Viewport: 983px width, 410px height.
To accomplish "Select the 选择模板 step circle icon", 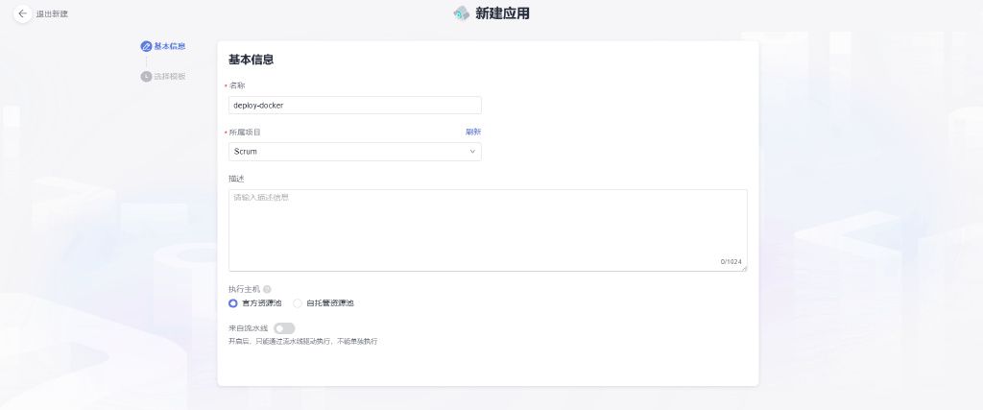I will (146, 77).
